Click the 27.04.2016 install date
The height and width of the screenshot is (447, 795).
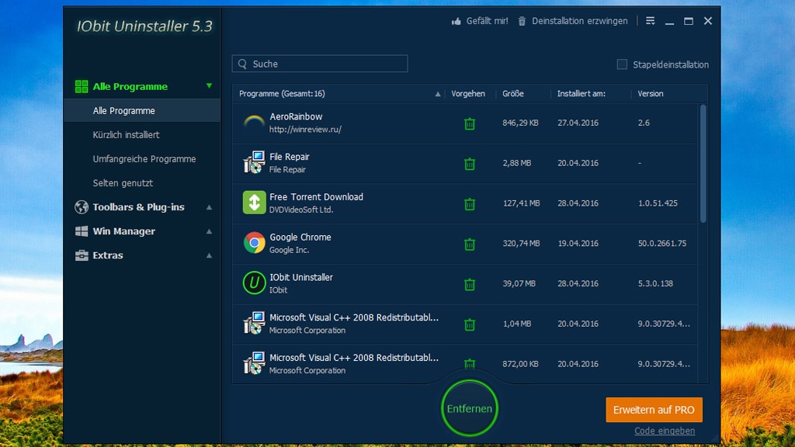click(x=578, y=123)
